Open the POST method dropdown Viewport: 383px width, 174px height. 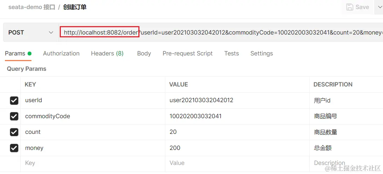(x=31, y=32)
